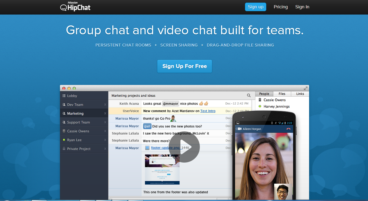Click the image file icon before footer-update.png

147,148
